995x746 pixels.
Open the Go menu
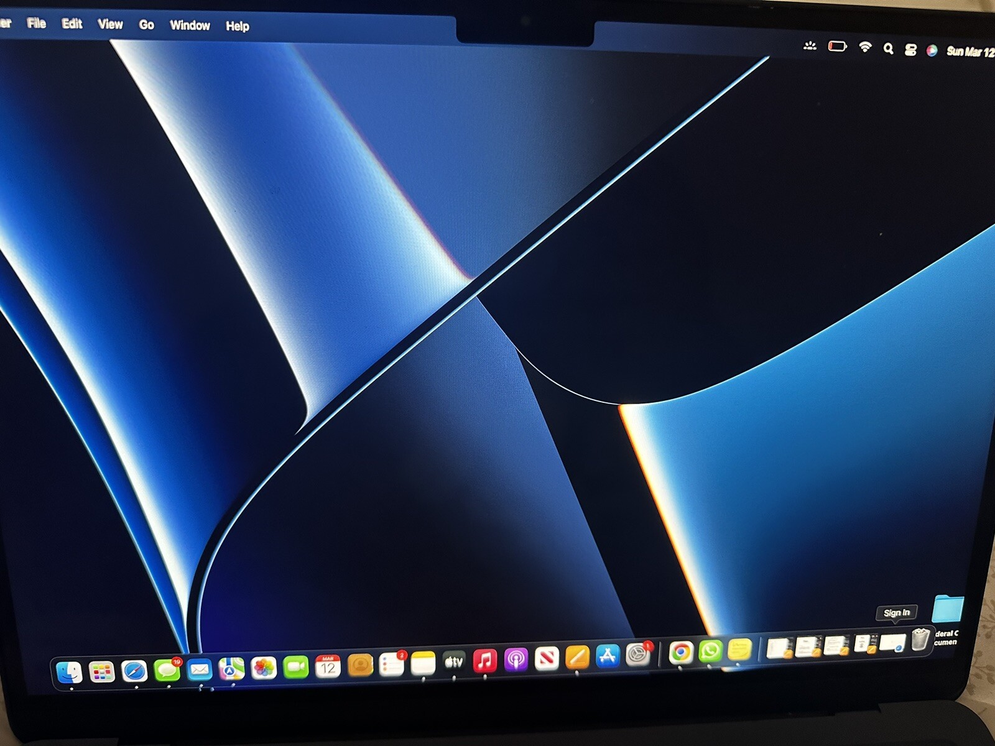[x=147, y=25]
